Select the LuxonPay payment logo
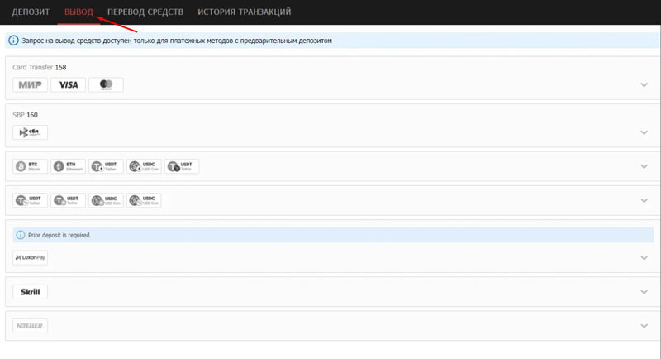661x359 pixels. pos(31,258)
